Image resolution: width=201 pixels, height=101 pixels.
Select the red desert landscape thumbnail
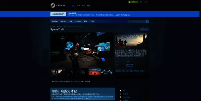click(x=95, y=72)
